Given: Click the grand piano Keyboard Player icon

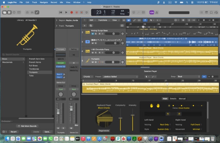Looking at the screenshot, I should (104, 118).
